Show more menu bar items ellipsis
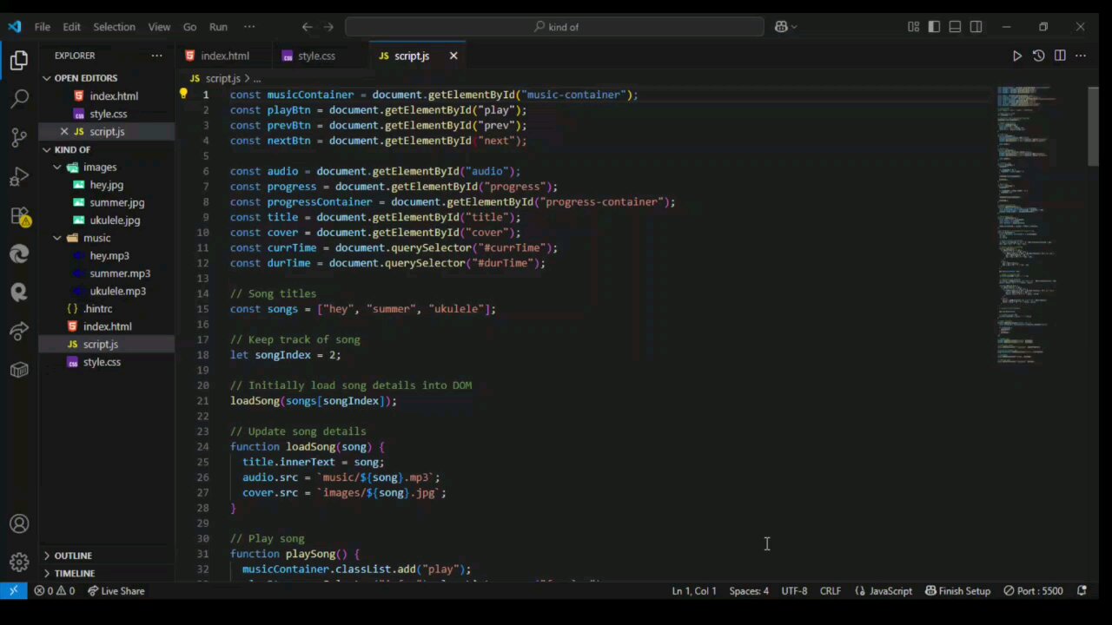Viewport: 1112px width, 625px height. point(249,27)
